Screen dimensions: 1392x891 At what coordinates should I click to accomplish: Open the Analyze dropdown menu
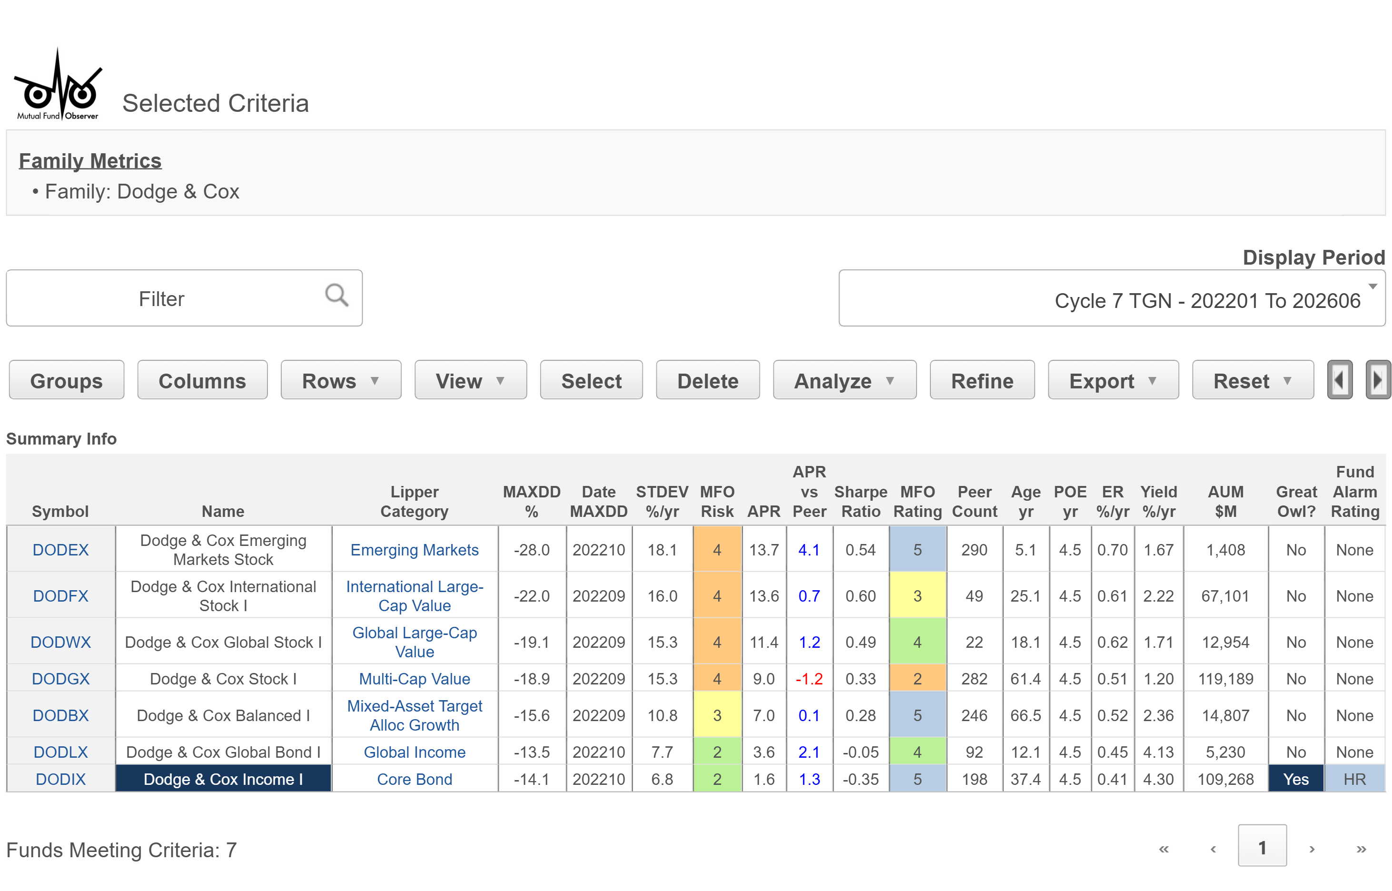(844, 380)
